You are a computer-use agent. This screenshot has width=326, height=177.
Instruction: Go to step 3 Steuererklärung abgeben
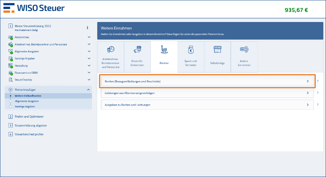click(x=31, y=125)
